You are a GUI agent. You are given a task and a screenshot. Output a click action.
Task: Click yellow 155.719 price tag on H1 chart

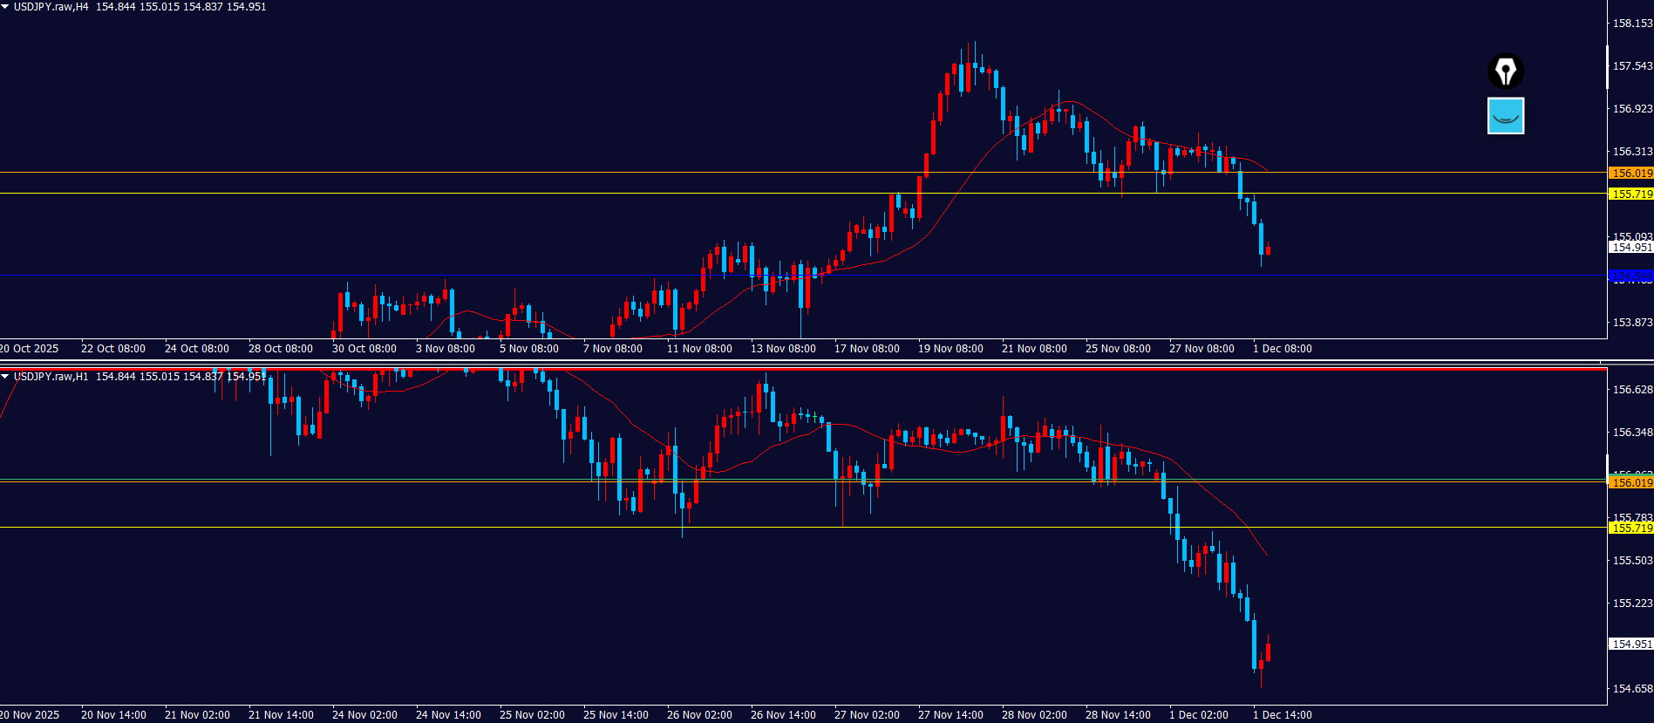point(1630,529)
